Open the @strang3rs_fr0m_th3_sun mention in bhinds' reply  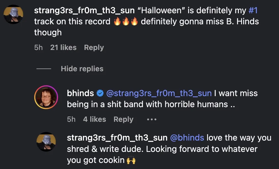159,93
